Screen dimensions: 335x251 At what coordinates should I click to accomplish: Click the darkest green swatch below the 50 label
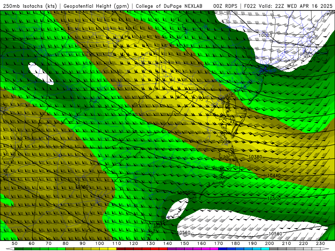click(x=19, y=249)
